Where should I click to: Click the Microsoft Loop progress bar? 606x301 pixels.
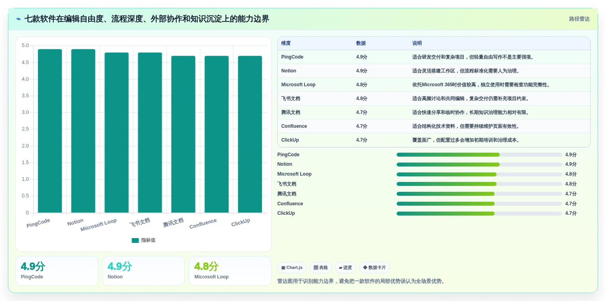479,174
